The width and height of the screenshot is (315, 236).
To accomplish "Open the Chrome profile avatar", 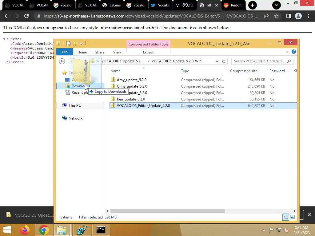I will pyautogui.click(x=298, y=16).
